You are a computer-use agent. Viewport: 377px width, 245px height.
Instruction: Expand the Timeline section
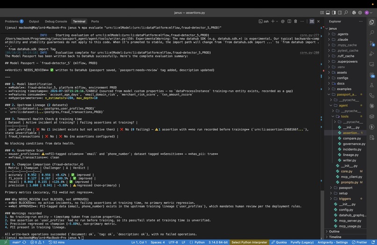pyautogui.click(x=345, y=237)
